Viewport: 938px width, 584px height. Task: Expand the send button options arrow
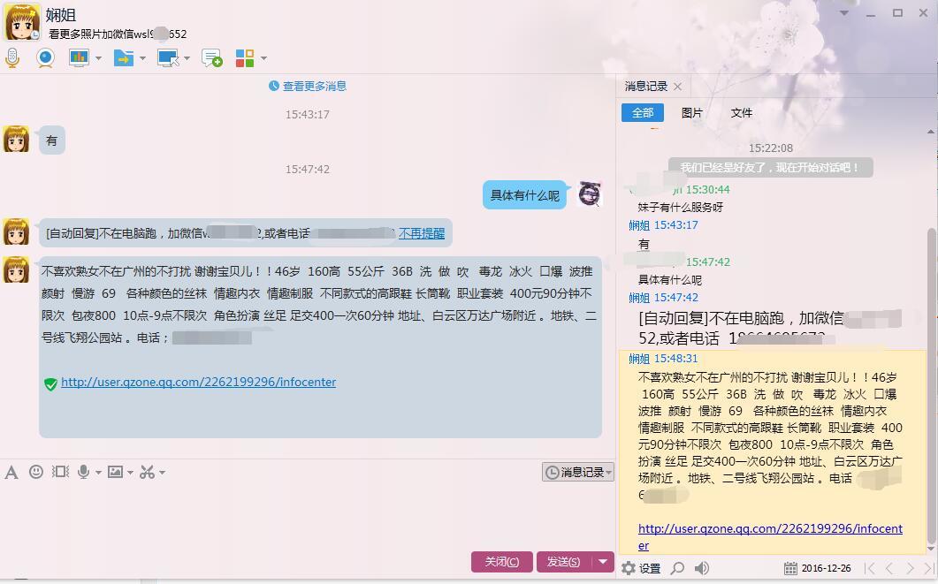(x=604, y=561)
